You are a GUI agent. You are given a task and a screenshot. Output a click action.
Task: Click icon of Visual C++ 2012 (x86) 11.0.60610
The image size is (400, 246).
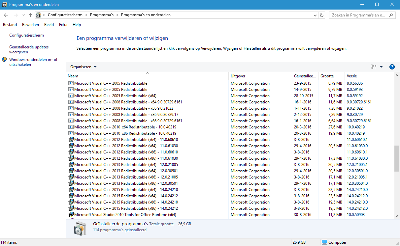pos(71,152)
